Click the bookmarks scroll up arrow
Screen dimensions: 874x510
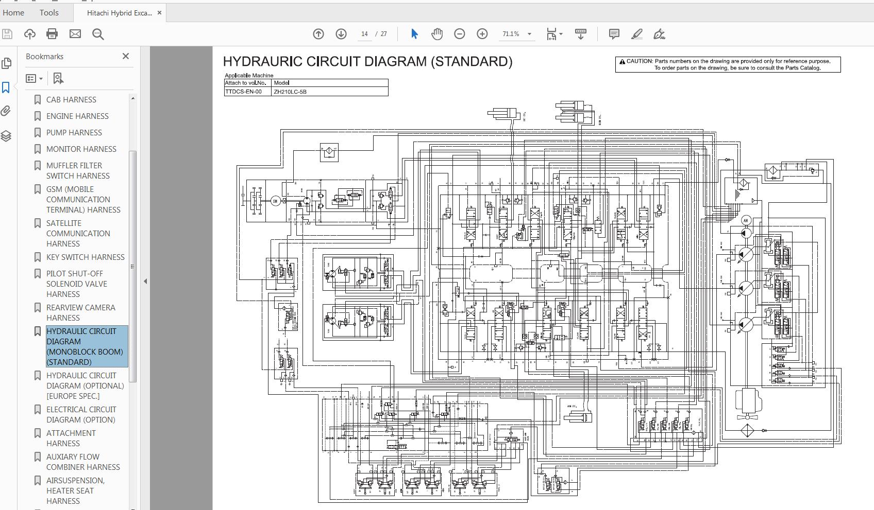pyautogui.click(x=132, y=98)
